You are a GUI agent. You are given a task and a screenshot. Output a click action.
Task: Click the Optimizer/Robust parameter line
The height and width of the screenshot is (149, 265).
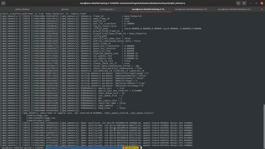tap(73, 83)
